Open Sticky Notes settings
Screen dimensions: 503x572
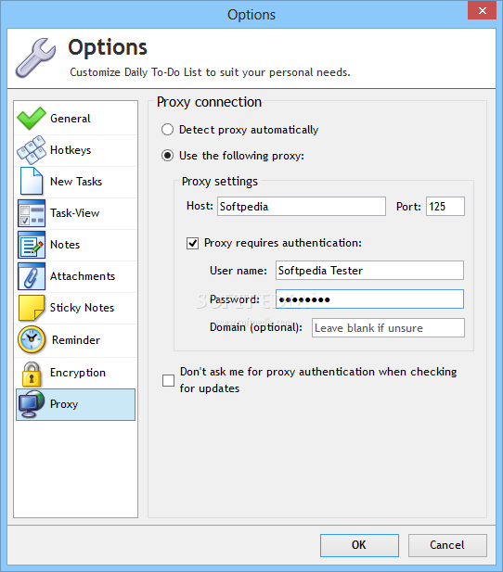[x=75, y=308]
